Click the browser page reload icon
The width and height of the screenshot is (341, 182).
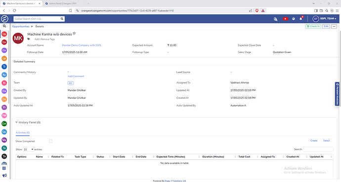(14, 10)
